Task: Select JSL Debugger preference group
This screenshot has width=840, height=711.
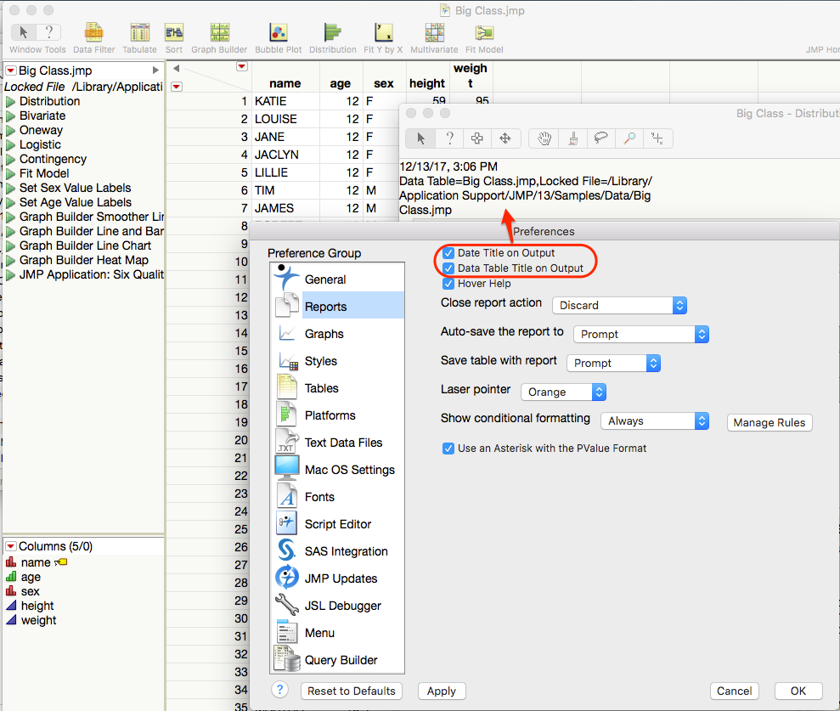Action: coord(338,606)
